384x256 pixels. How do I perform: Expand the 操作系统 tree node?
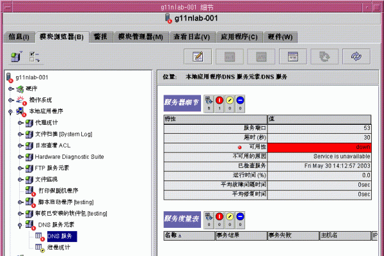pos(10,100)
